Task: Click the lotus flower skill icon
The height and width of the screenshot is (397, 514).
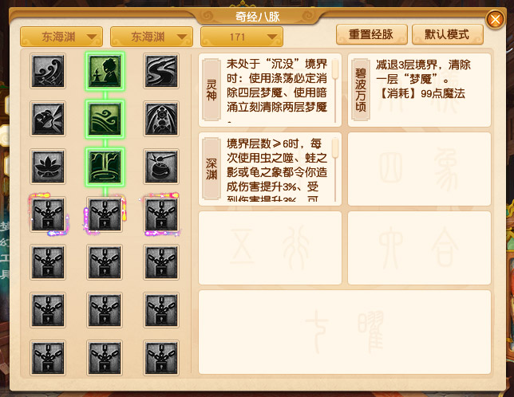Action: click(x=48, y=167)
